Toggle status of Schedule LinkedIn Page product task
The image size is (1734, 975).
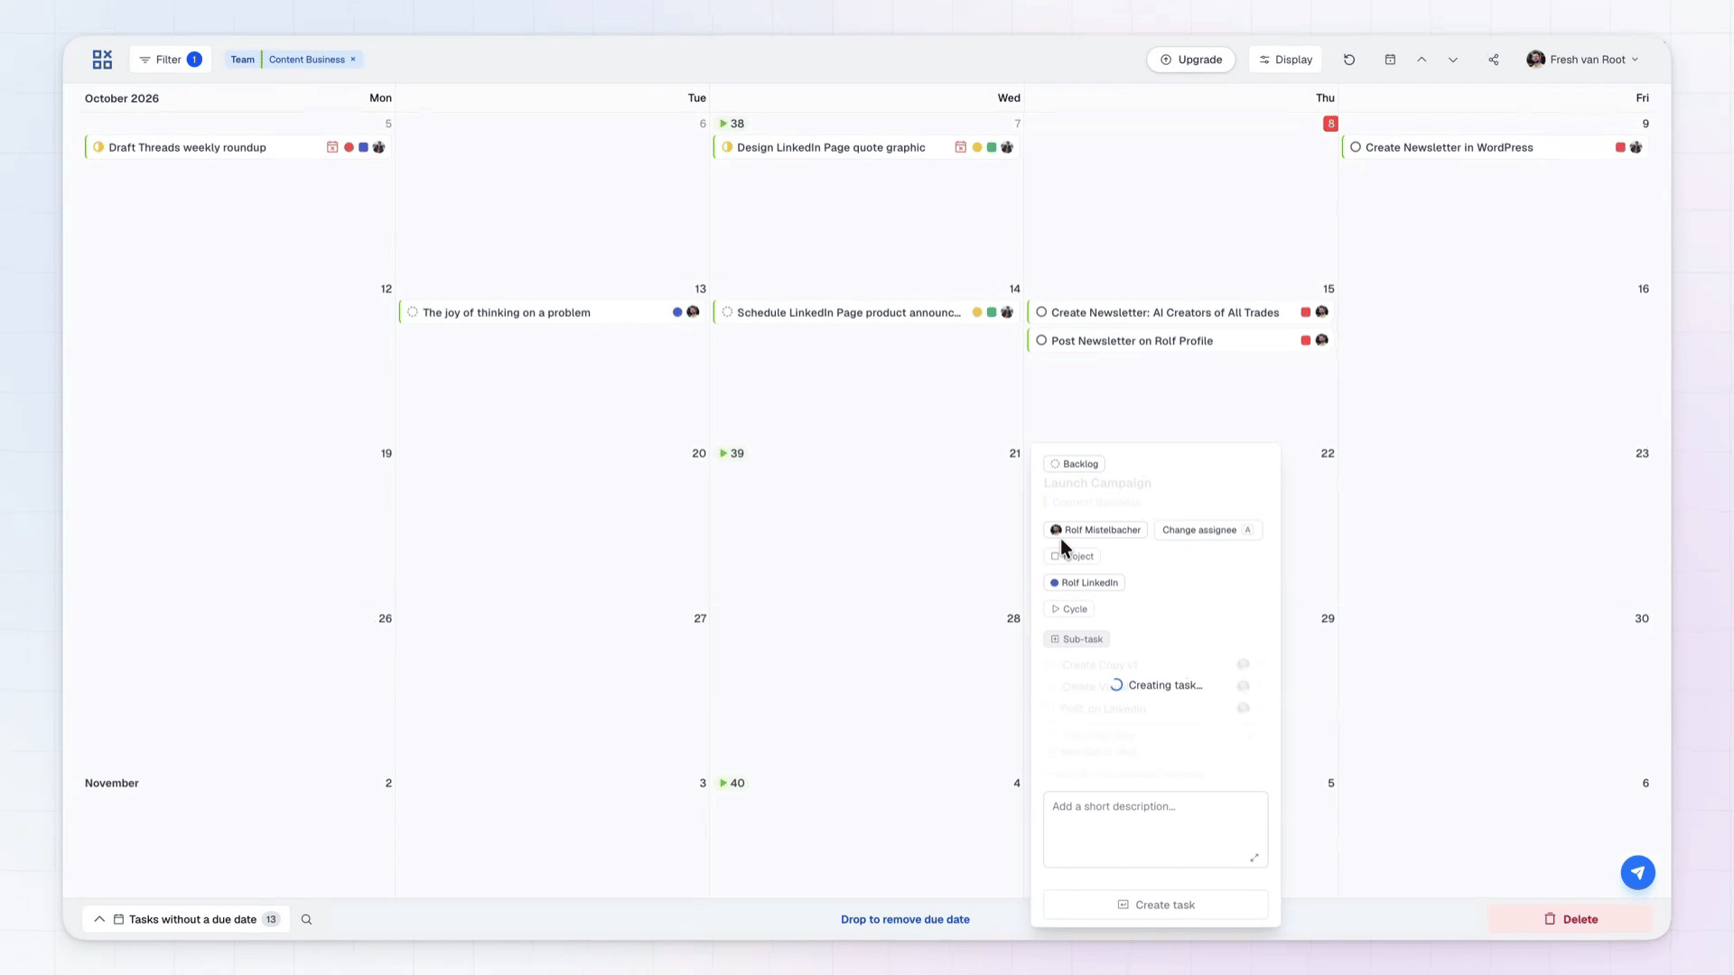pyautogui.click(x=727, y=312)
